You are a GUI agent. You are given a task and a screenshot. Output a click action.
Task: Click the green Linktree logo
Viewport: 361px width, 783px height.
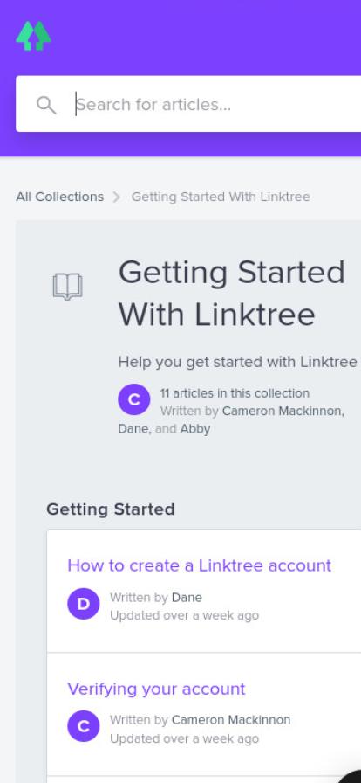(x=33, y=36)
